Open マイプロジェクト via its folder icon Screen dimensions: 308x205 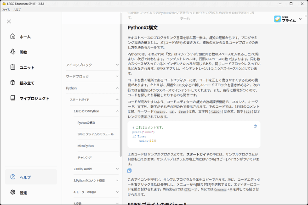pos(12,98)
